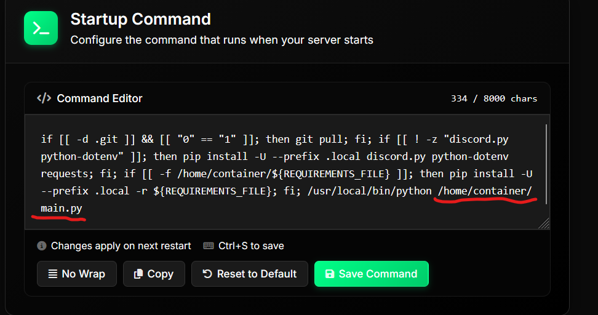The image size is (598, 315).
Task: Save the startup command
Action: pyautogui.click(x=371, y=274)
